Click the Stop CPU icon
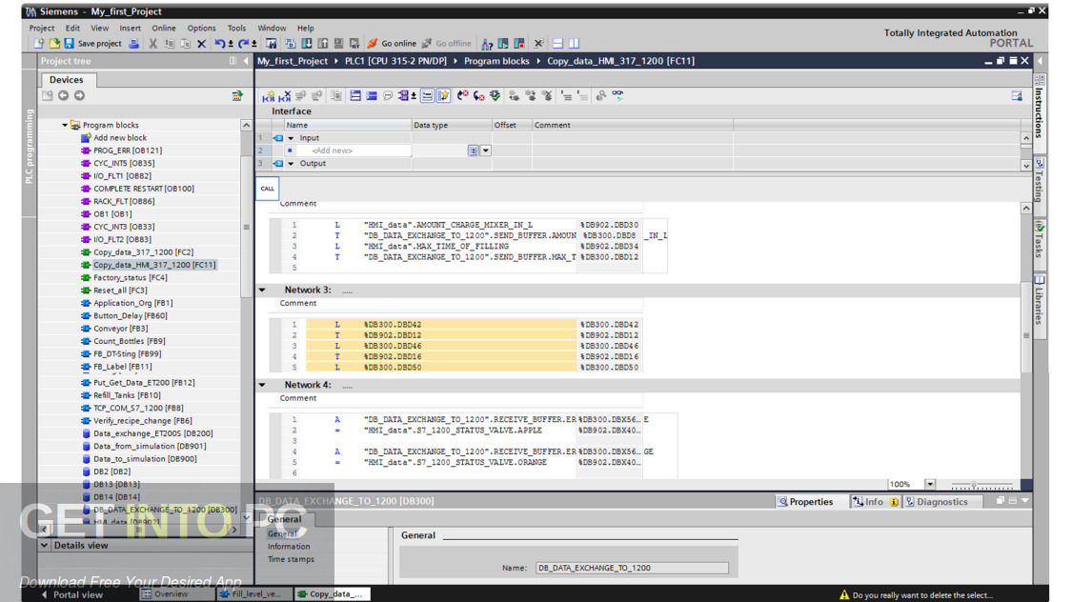This screenshot has height=602, width=1072. click(x=519, y=43)
